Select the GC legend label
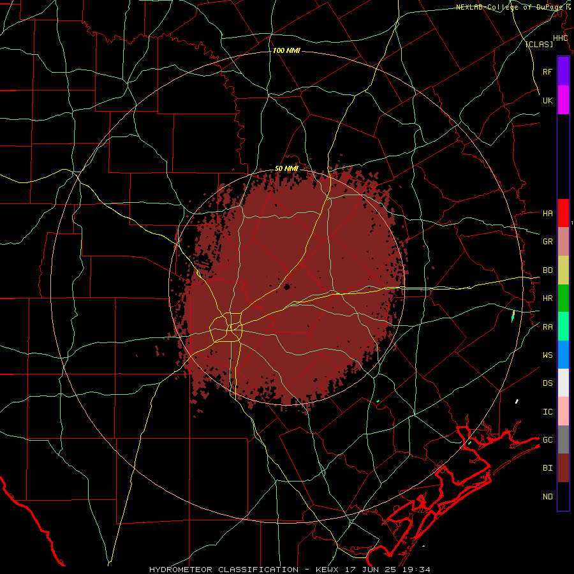The width and height of the screenshot is (574, 574). [x=548, y=440]
